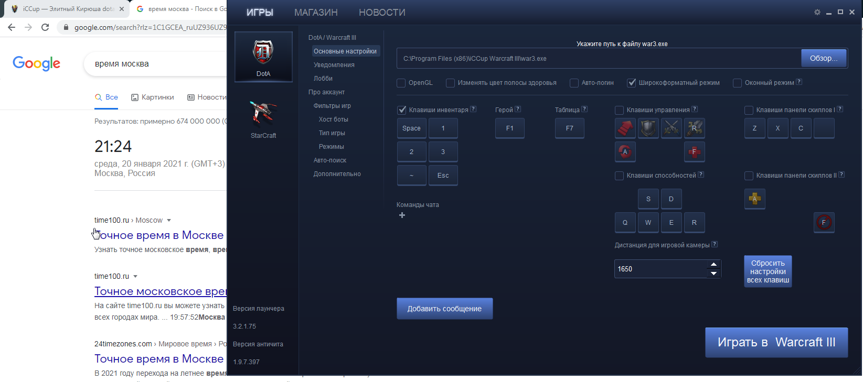The width and height of the screenshot is (863, 382).
Task: Click the camera distance 1650 field
Action: [661, 269]
